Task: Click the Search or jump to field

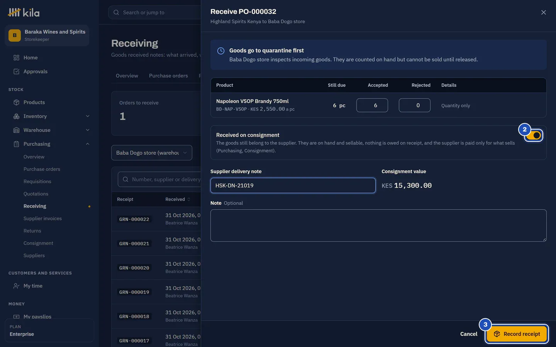Action: point(154,12)
